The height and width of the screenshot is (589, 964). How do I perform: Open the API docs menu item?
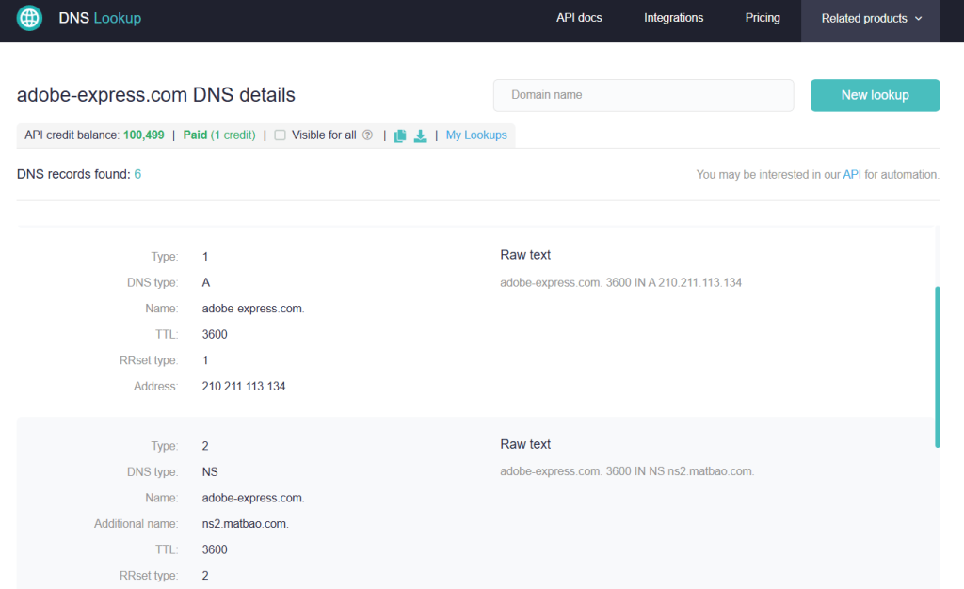pos(579,18)
